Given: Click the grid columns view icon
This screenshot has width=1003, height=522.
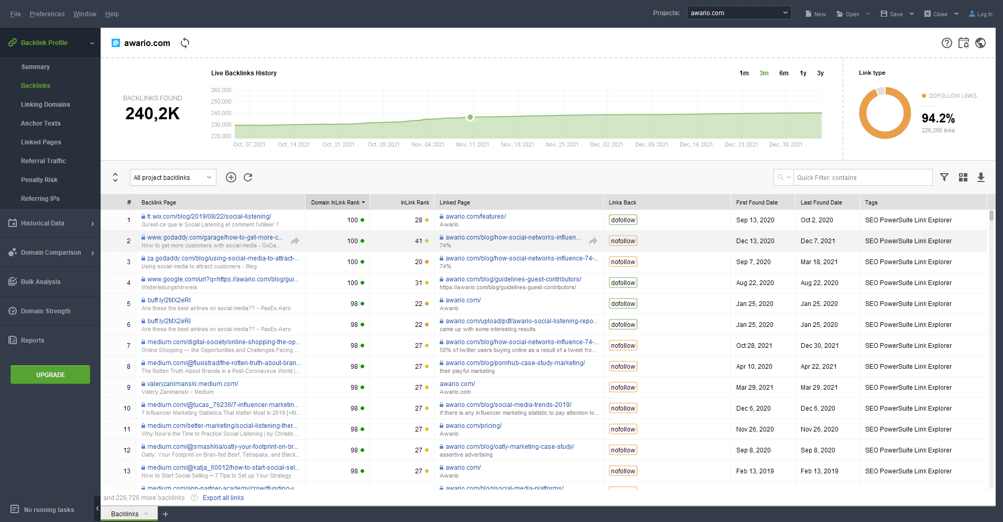Looking at the screenshot, I should click(x=963, y=177).
